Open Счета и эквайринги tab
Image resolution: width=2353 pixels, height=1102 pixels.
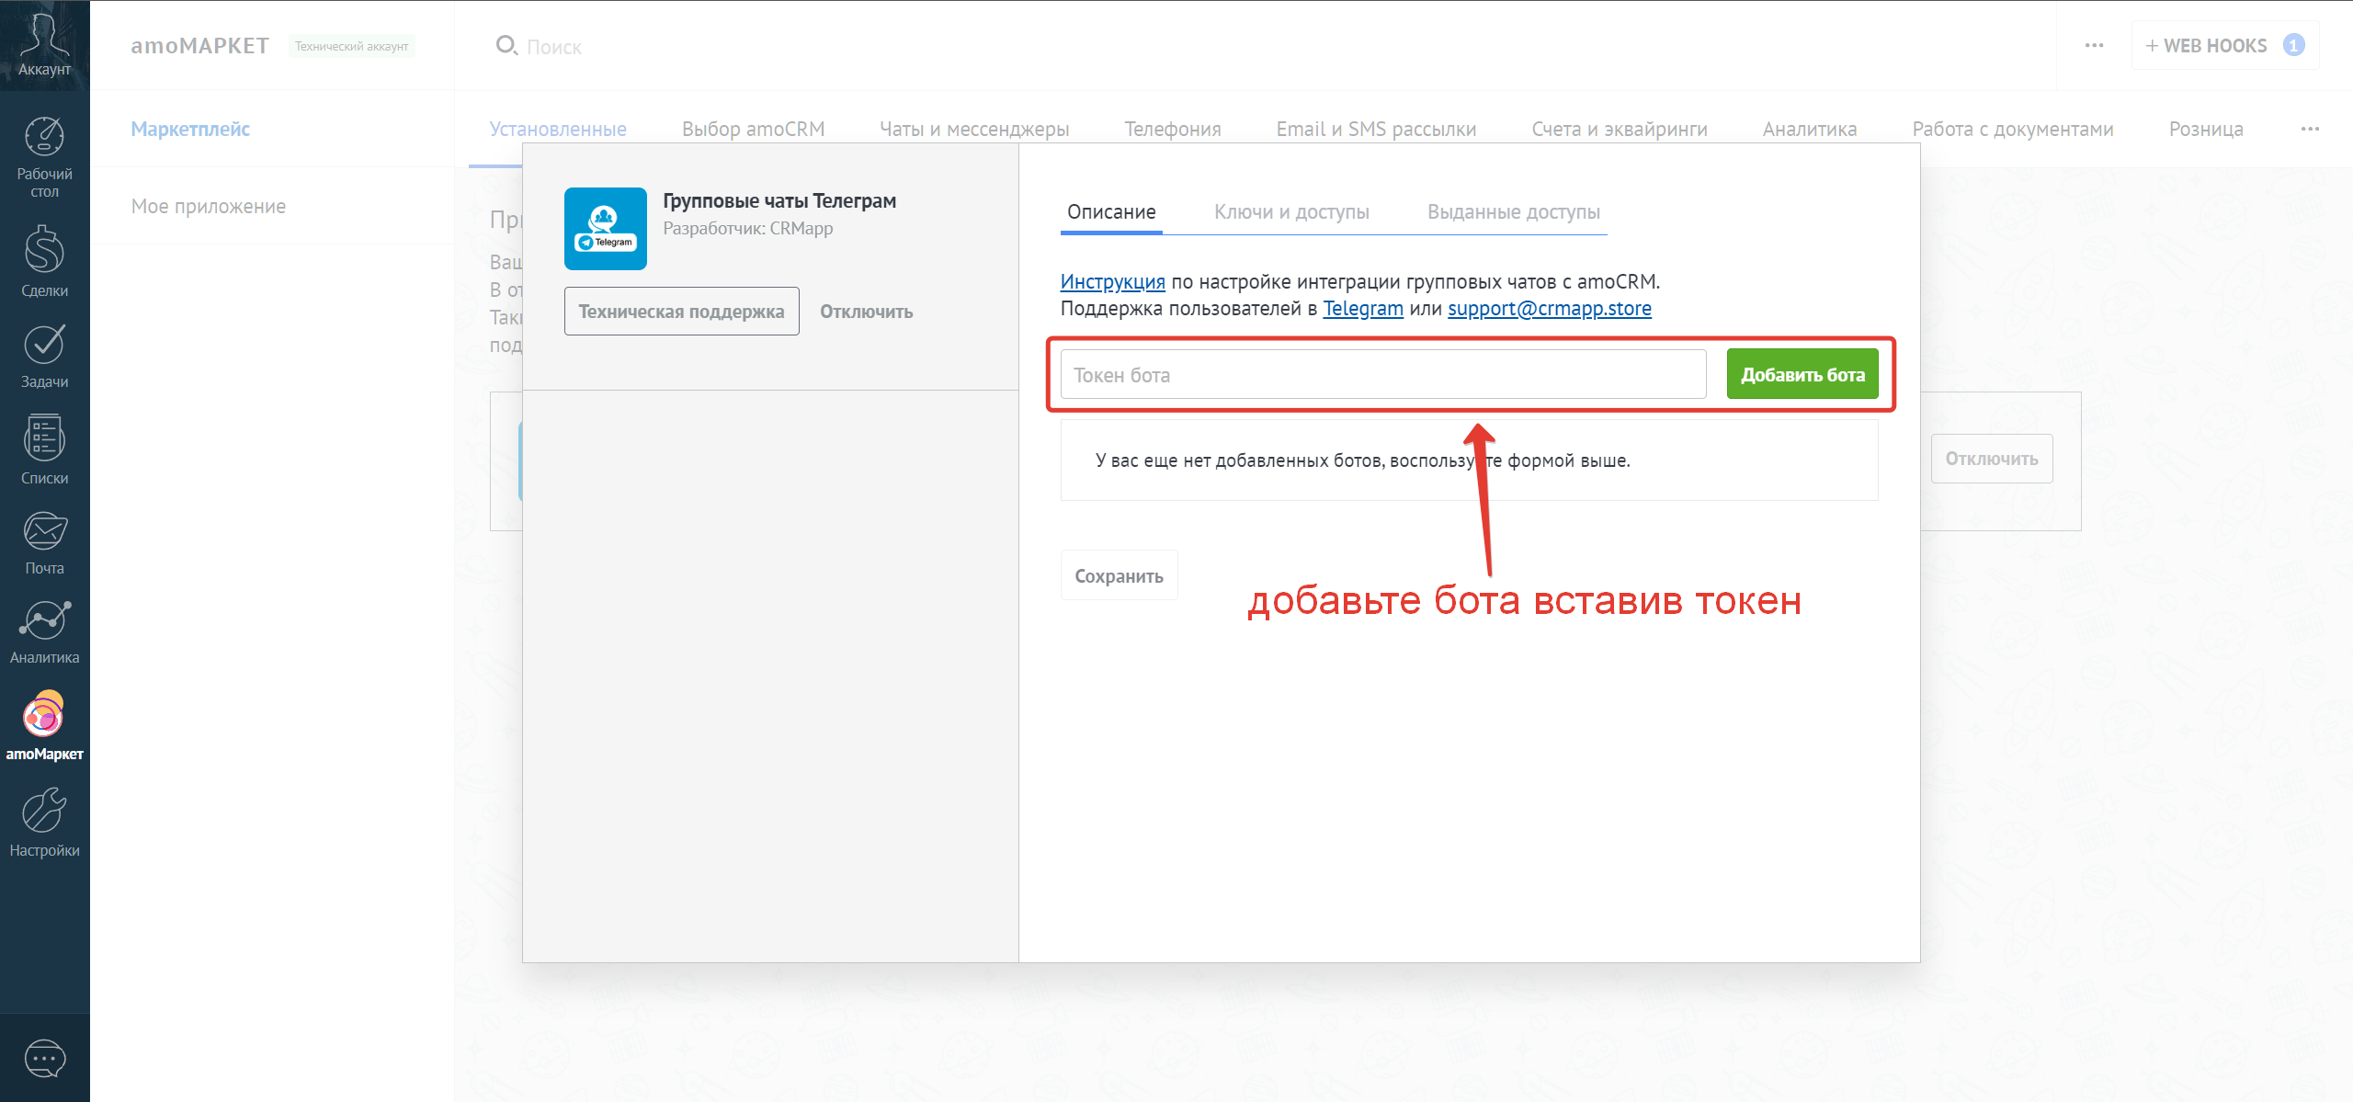pyautogui.click(x=1620, y=129)
